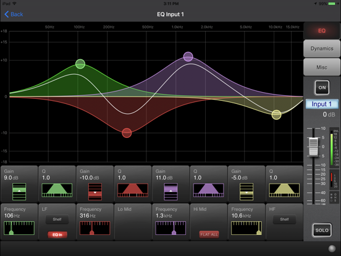Tap the yellow HF frequency scale icon
Image resolution: width=341 pixels, height=256 pixels.
[x=246, y=228]
